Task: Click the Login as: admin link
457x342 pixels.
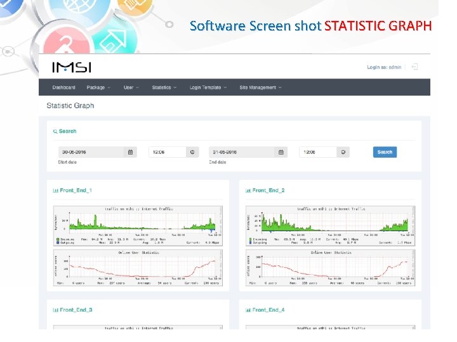Action: 384,67
